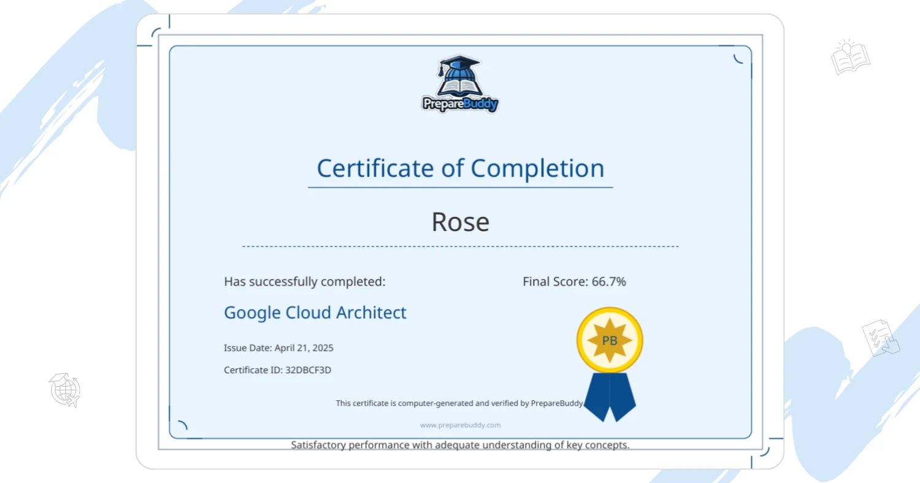
Task: Click the globe with airplane icon
Action: (x=64, y=390)
